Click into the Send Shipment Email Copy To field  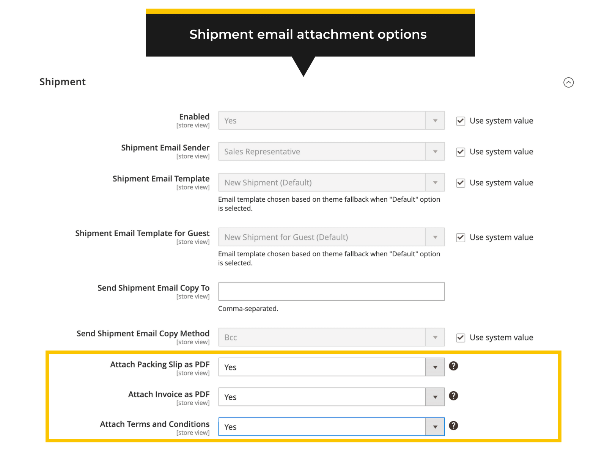331,291
